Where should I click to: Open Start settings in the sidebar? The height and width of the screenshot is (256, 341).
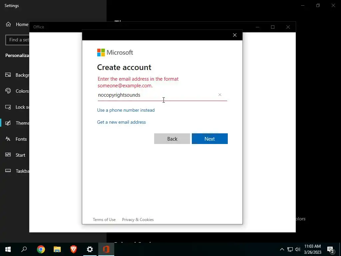tap(15, 155)
